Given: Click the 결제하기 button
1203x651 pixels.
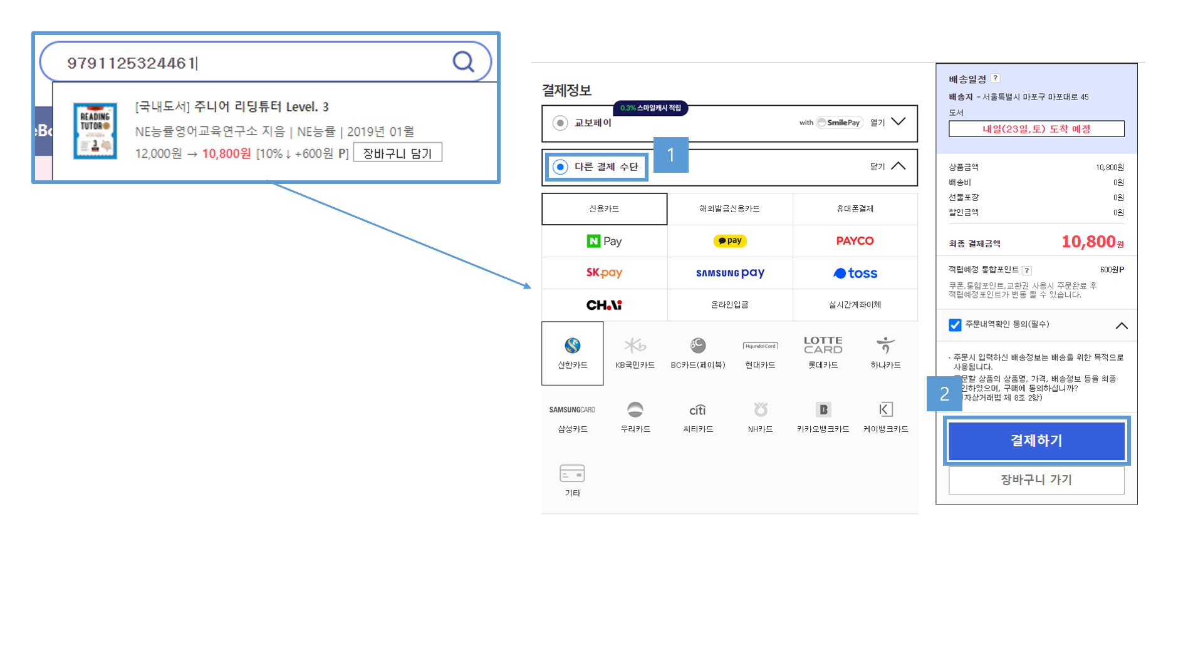Looking at the screenshot, I should pyautogui.click(x=1036, y=441).
